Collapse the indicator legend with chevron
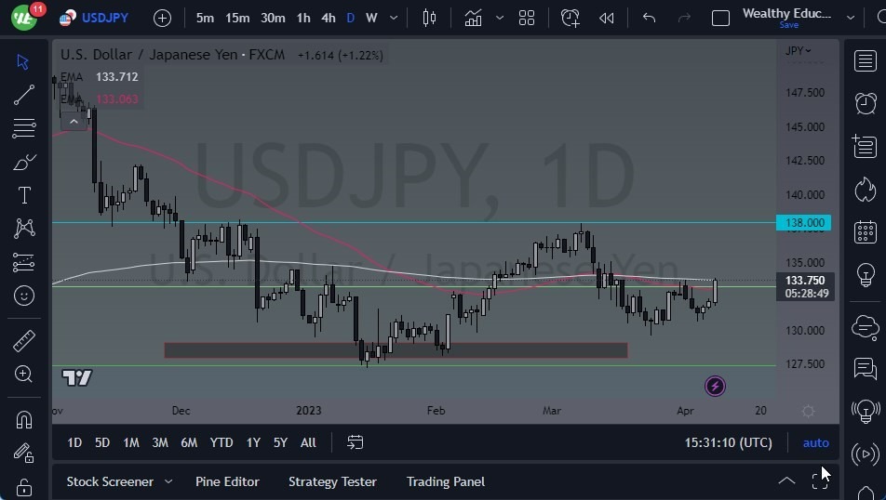Screen dimensions: 886x500 tap(74, 122)
